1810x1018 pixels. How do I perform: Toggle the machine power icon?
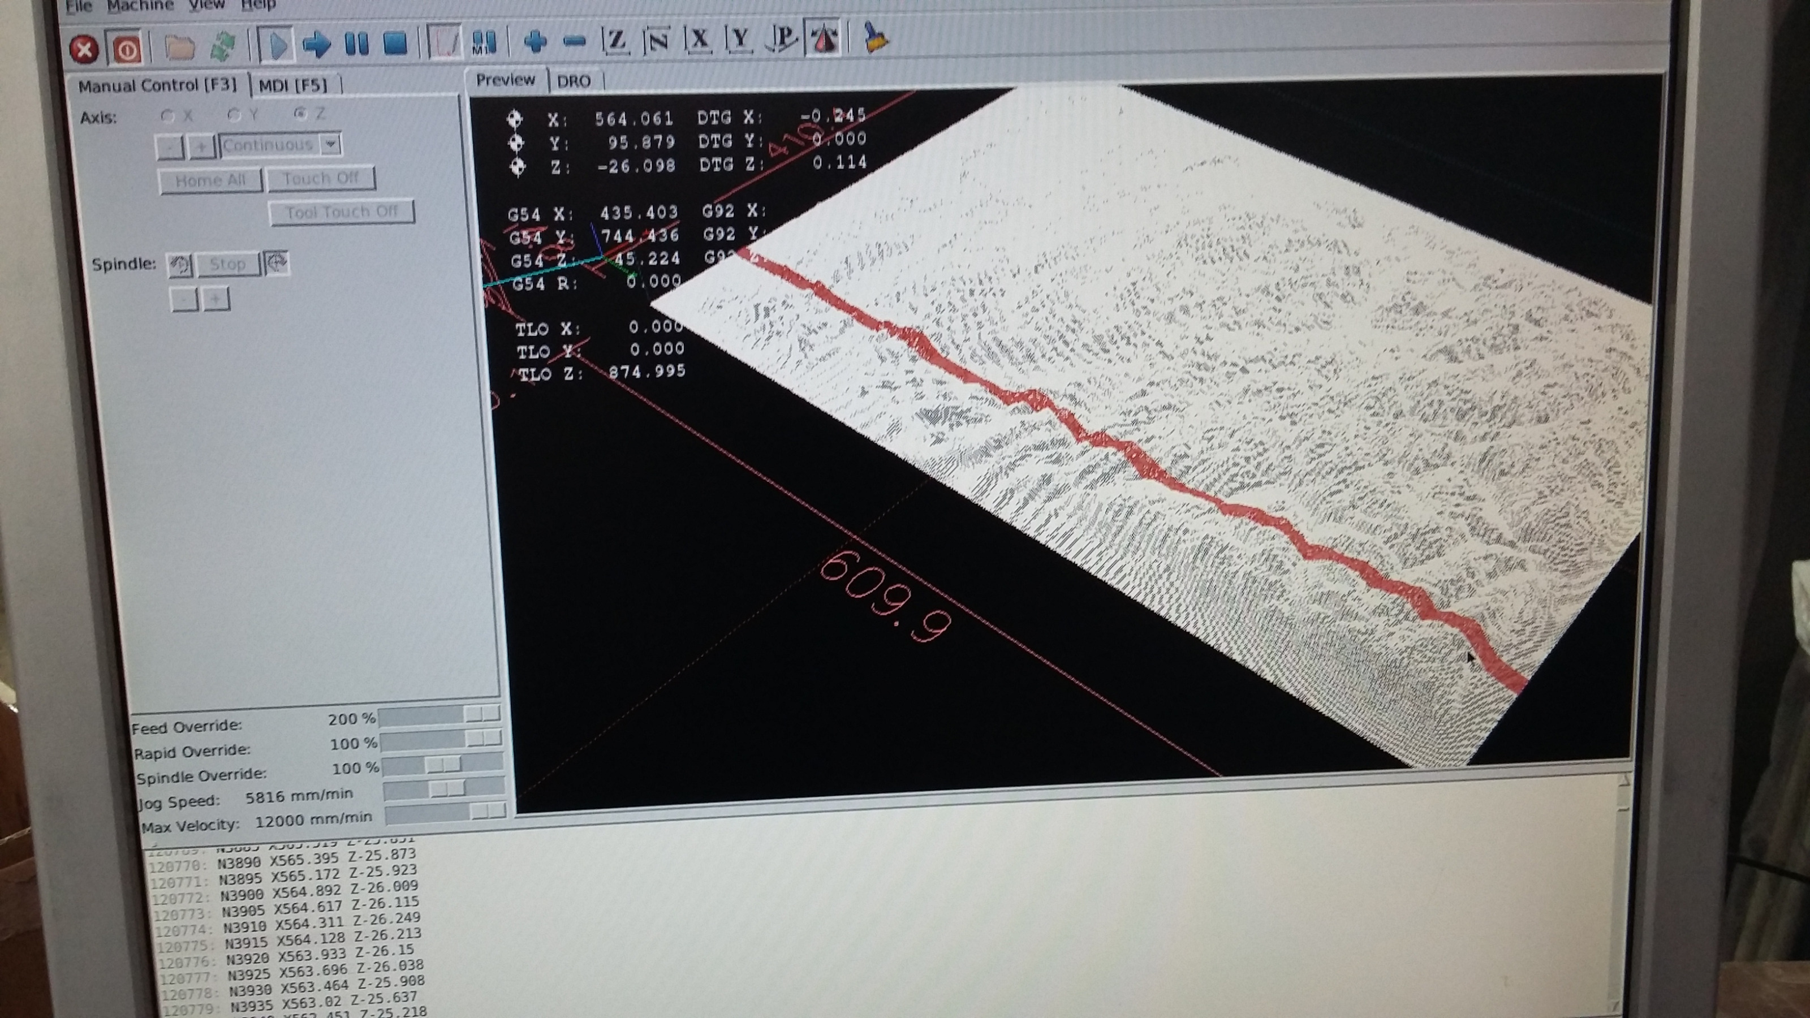(127, 49)
